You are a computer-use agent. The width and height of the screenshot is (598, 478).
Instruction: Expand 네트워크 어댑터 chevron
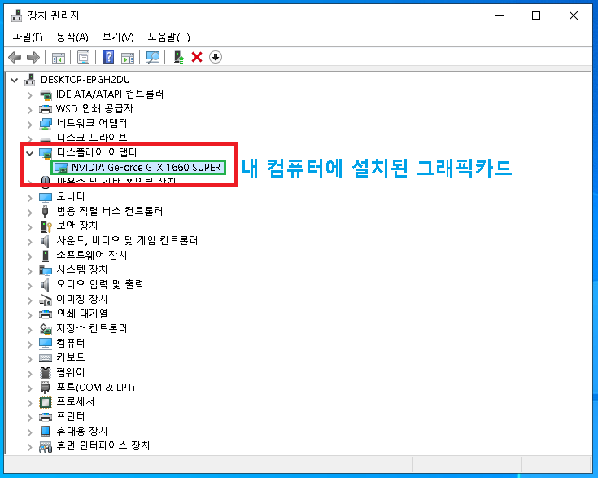(30, 125)
